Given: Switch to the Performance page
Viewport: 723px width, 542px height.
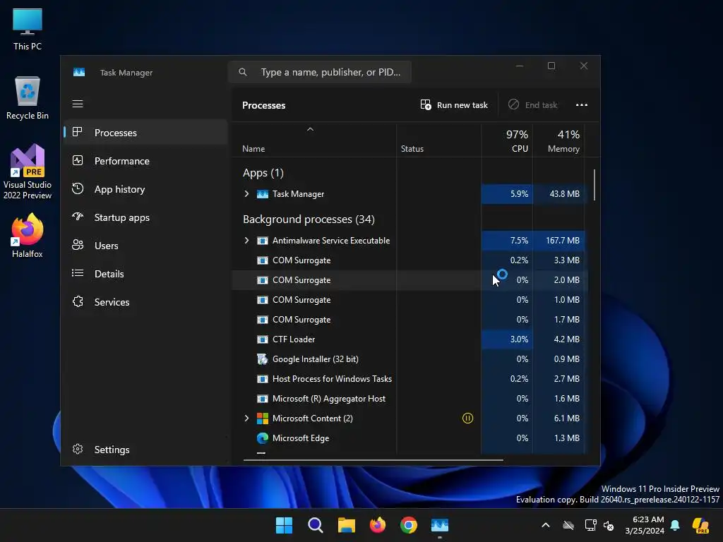Looking at the screenshot, I should (145, 161).
